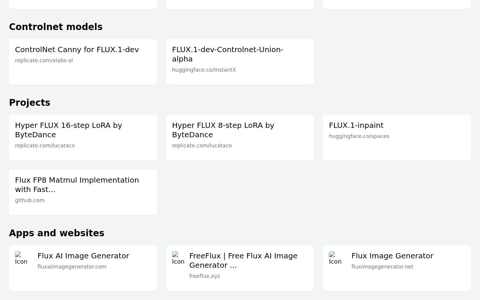The height and width of the screenshot is (300, 480).
Task: Click freeflux.xyz domain text
Action: (205, 276)
